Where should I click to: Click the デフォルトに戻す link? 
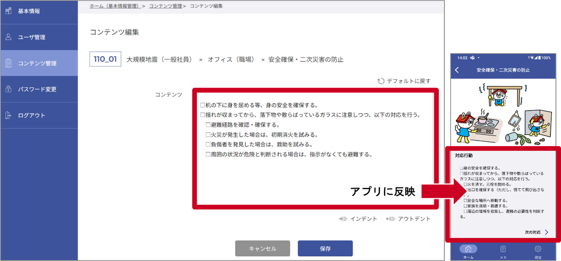coord(404,81)
